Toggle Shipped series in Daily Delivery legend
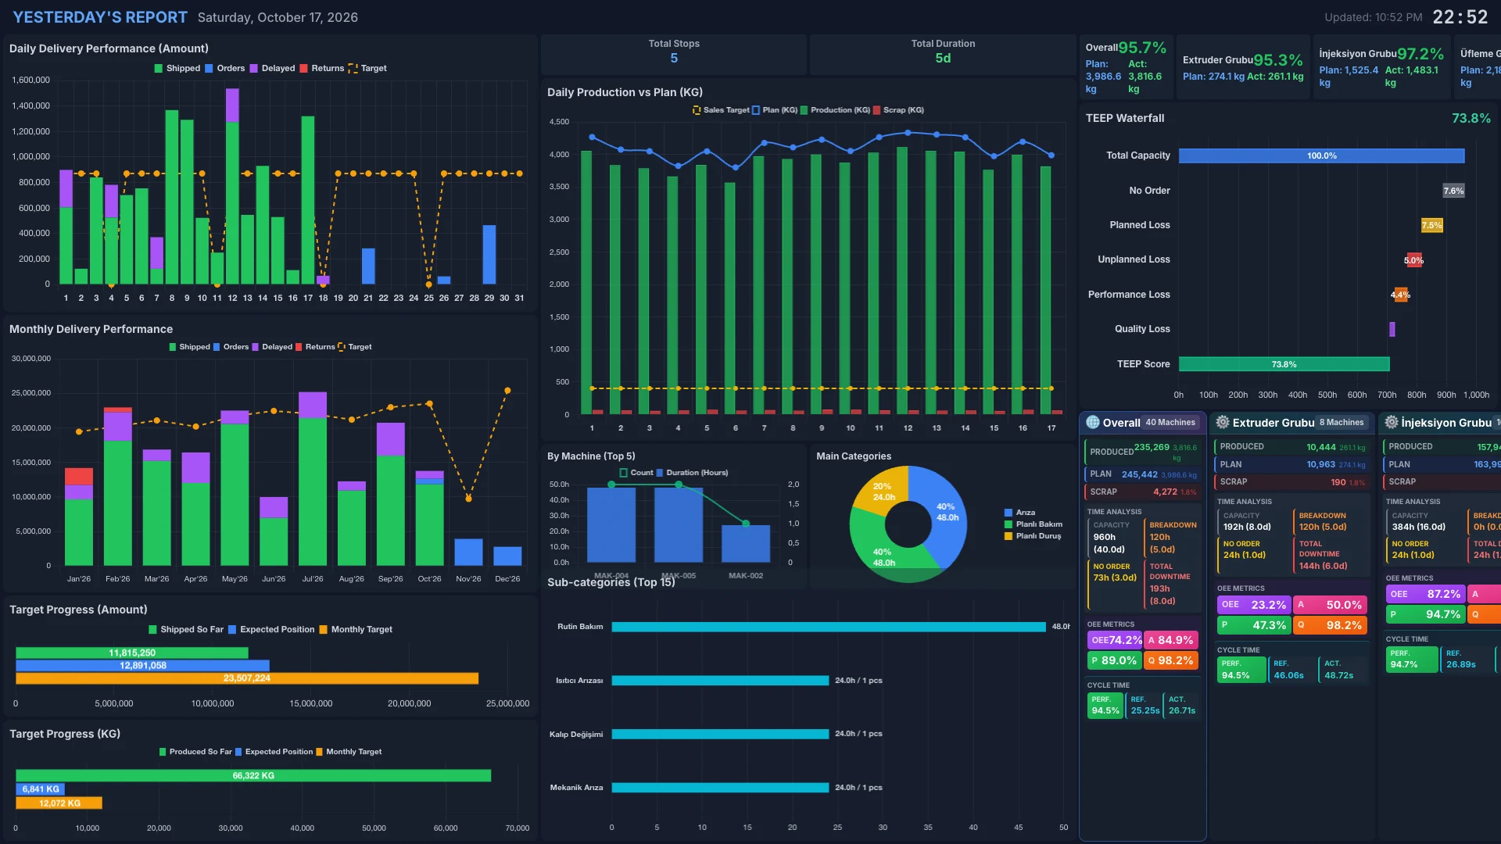 coord(177,69)
